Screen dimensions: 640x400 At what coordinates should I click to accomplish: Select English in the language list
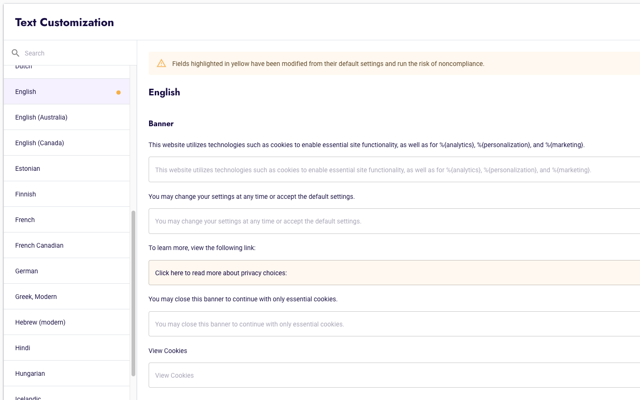tap(66, 92)
